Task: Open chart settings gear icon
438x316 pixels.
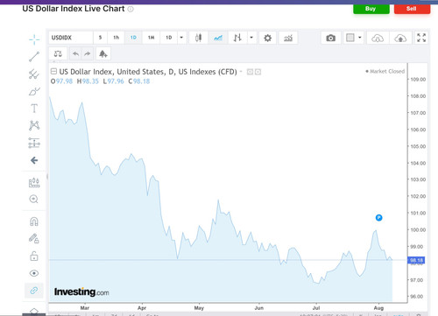Action: (267, 38)
